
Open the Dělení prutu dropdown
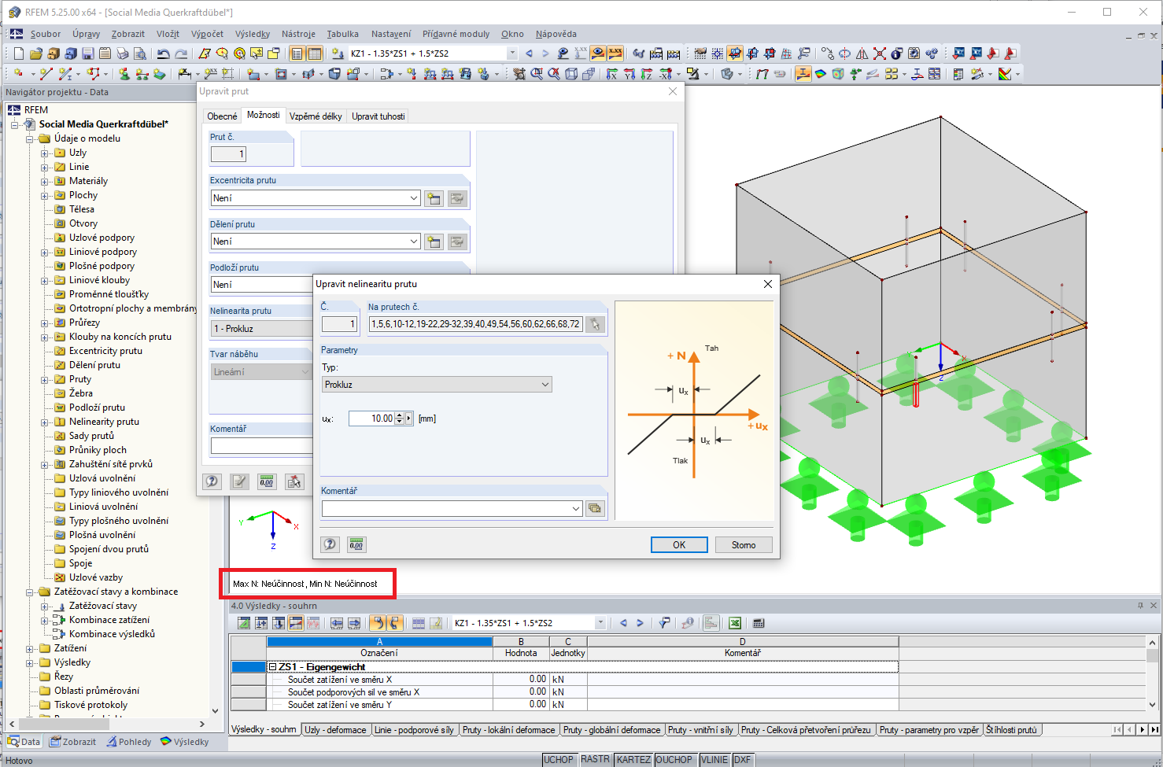tap(316, 242)
